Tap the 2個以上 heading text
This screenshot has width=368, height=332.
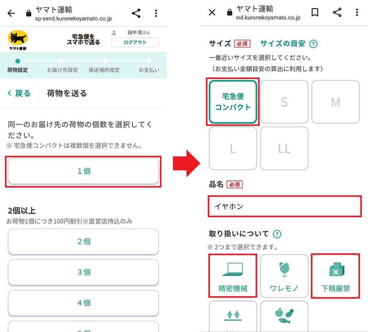[x=22, y=211]
